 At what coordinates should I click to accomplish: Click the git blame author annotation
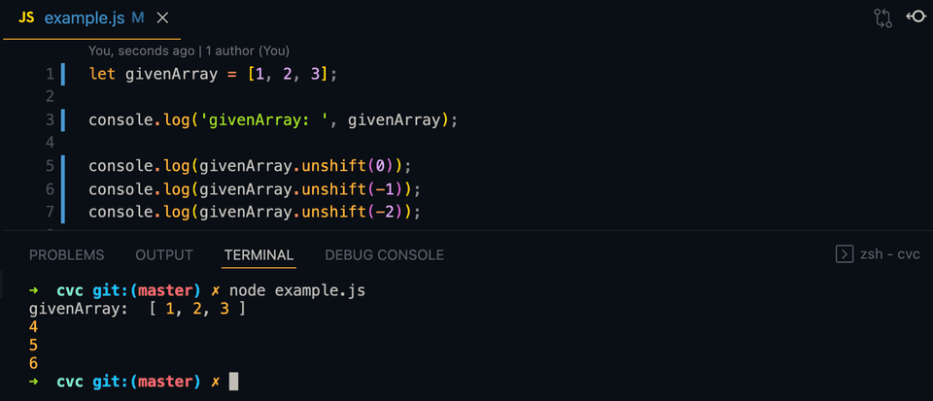coord(190,51)
